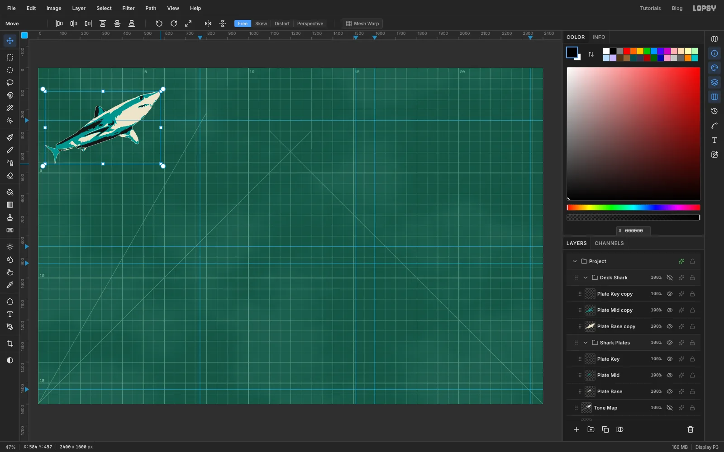
Task: Switch to the Info tab
Action: coord(599,37)
